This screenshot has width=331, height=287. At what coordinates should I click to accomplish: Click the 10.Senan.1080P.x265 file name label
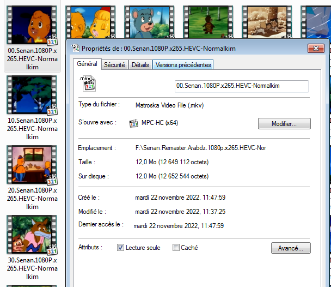click(32, 129)
